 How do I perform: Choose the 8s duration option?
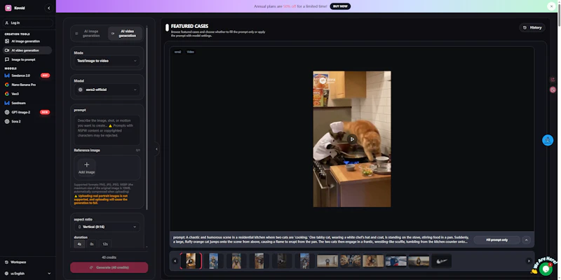click(x=92, y=244)
